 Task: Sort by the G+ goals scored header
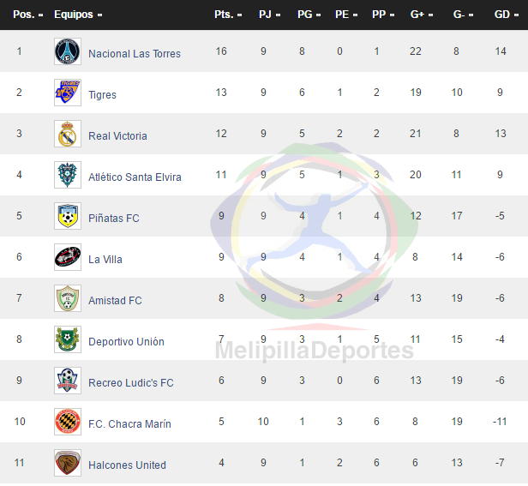coord(422,15)
